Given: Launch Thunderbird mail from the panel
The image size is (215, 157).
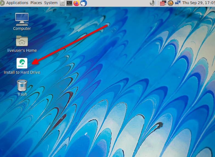Looking at the screenshot, I should [83, 3].
